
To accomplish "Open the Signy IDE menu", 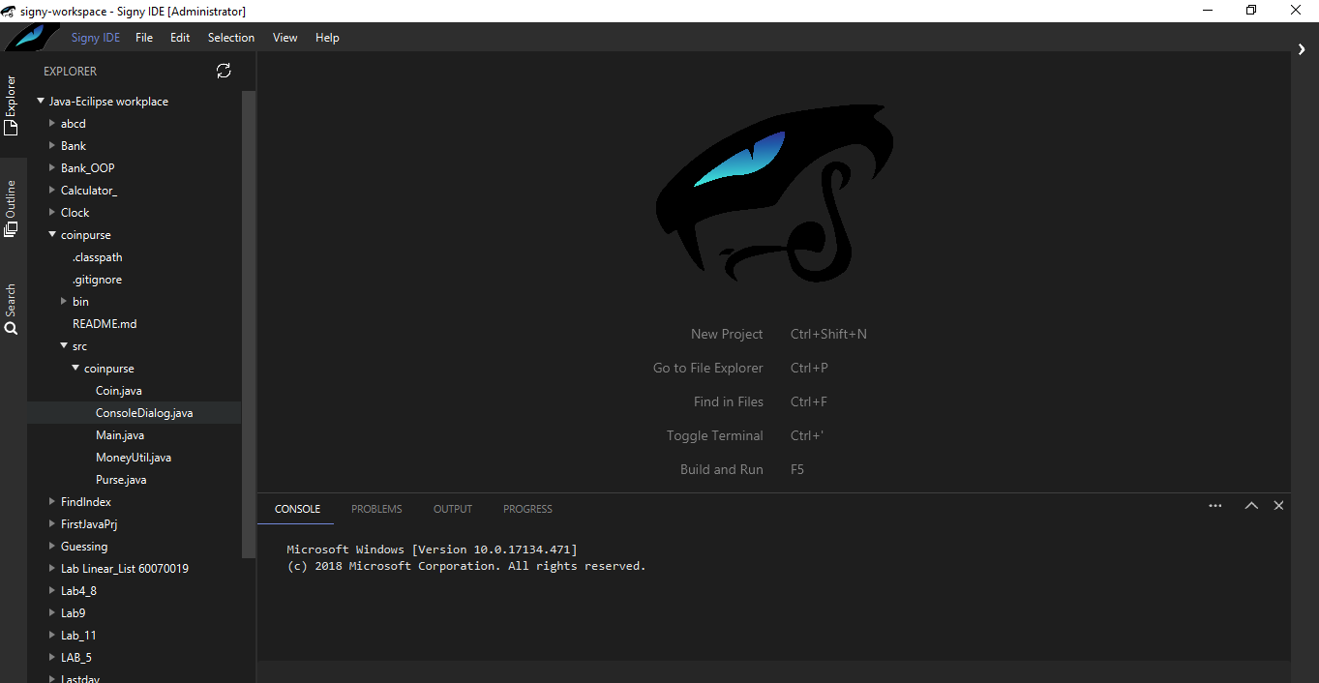I will [x=96, y=38].
